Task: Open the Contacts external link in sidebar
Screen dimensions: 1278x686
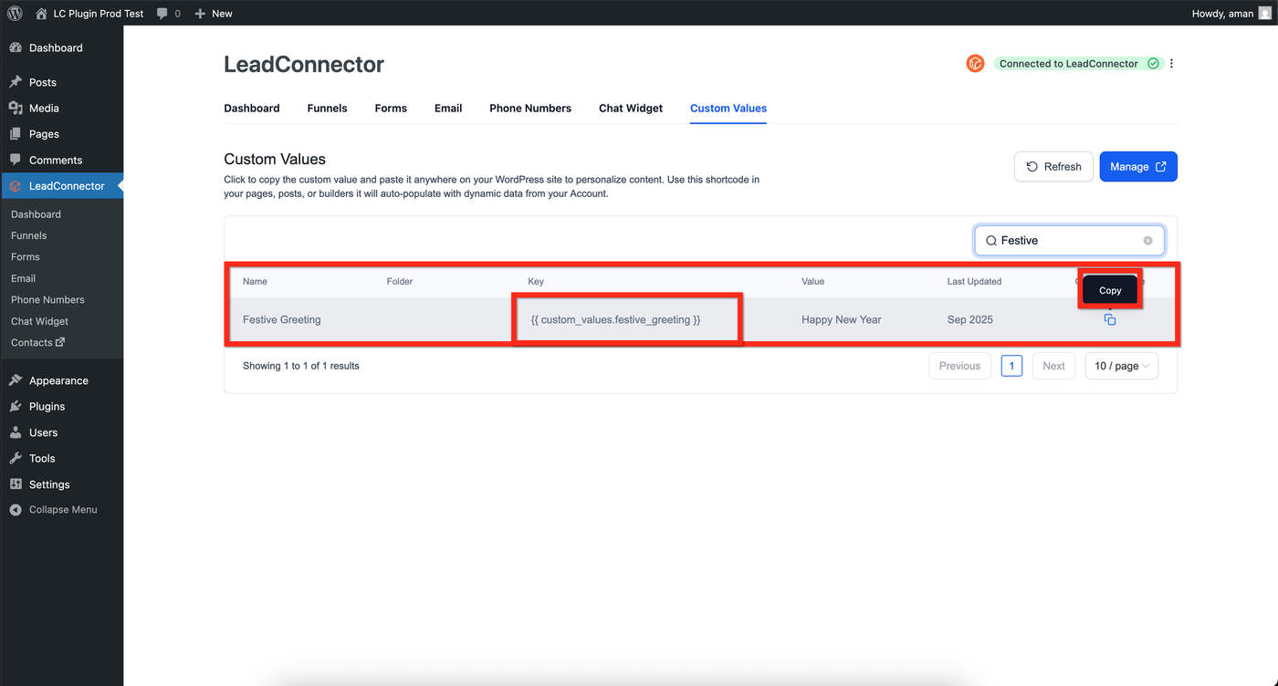Action: 37,343
